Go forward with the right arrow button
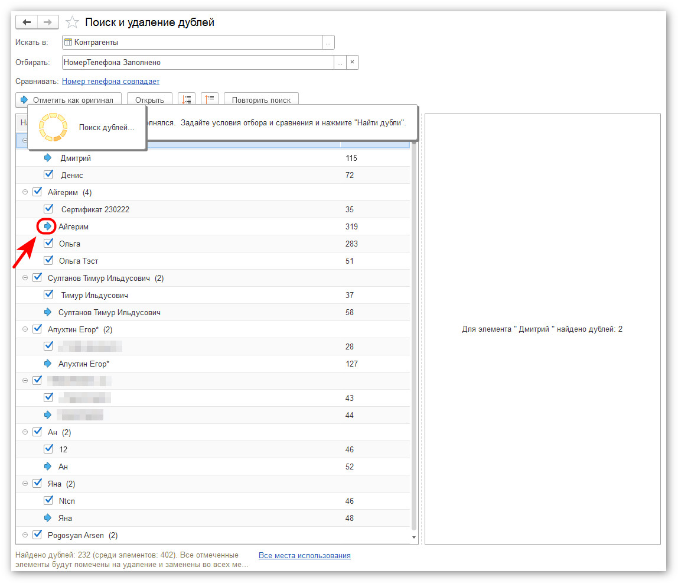 pos(48,22)
